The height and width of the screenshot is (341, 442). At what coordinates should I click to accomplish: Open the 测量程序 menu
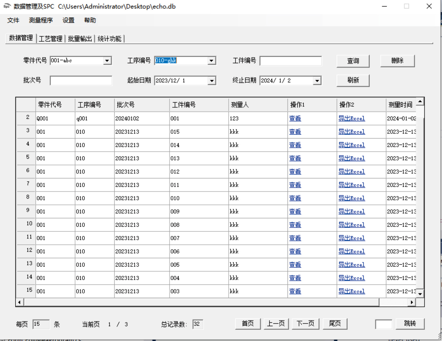click(x=41, y=20)
